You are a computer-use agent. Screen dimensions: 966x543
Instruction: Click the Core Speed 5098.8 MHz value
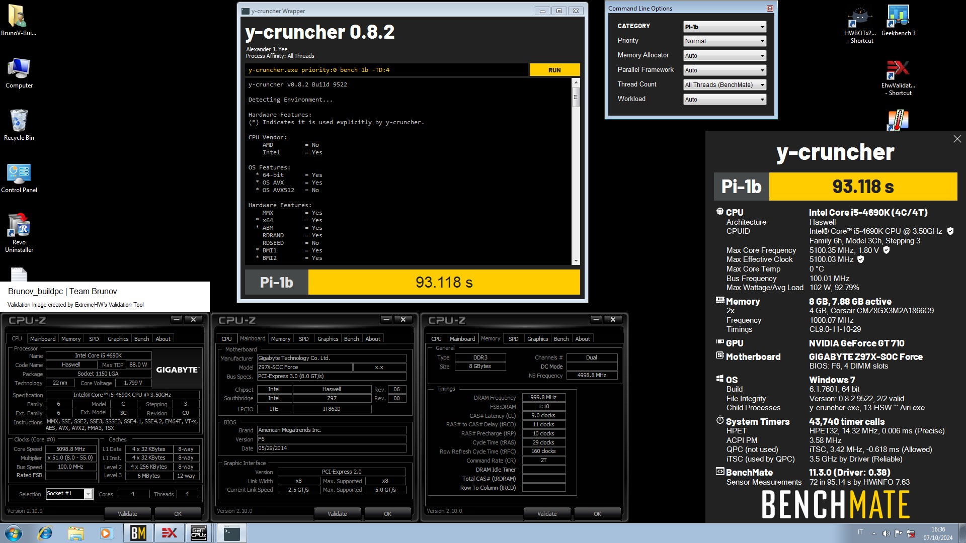point(70,449)
